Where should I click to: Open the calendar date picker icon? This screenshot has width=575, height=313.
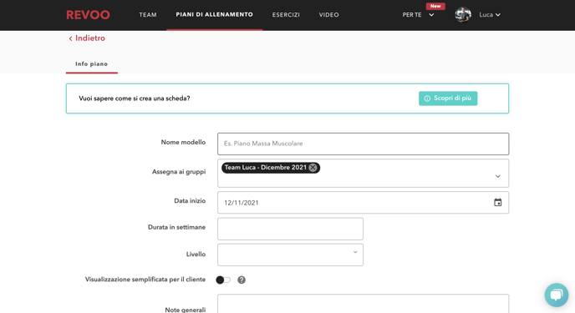[497, 203]
